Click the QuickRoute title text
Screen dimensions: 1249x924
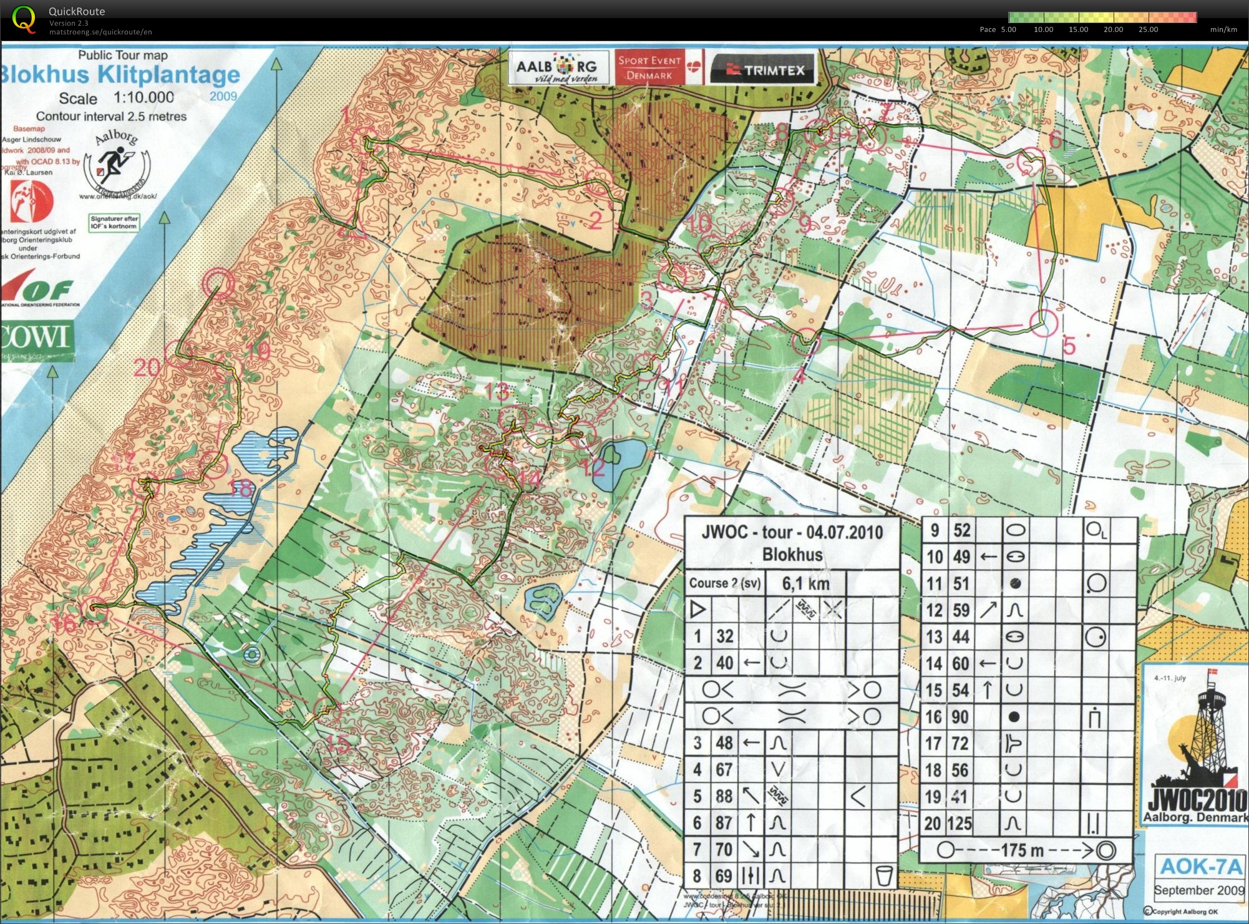pos(77,11)
